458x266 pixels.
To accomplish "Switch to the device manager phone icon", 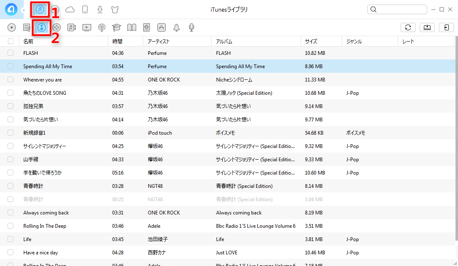I will pyautogui.click(x=85, y=10).
